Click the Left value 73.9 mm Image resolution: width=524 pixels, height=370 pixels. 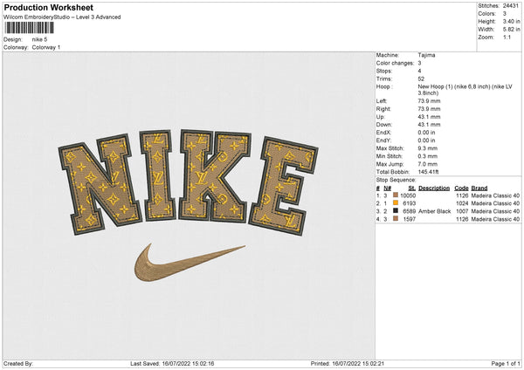[429, 101]
